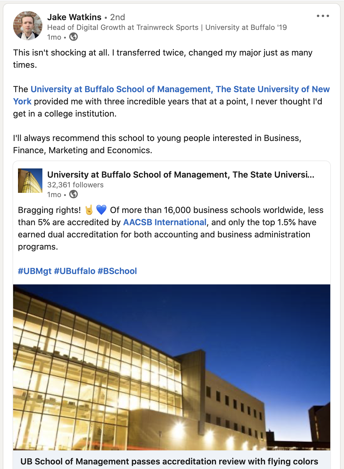Open the three-dot post options menu
This screenshot has width=344, height=469.
click(323, 16)
